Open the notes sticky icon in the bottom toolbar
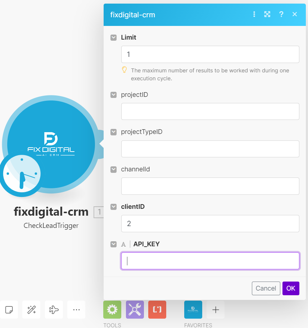Image resolution: width=308 pixels, height=328 pixels. point(9,310)
